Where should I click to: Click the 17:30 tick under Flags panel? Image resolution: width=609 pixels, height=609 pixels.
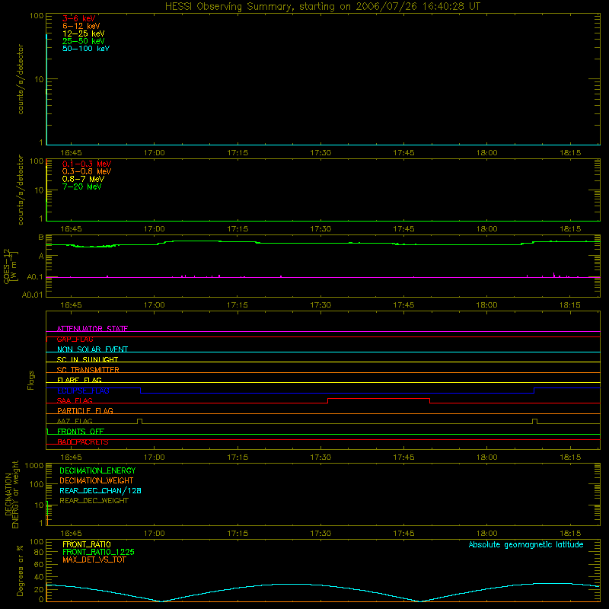(x=320, y=458)
